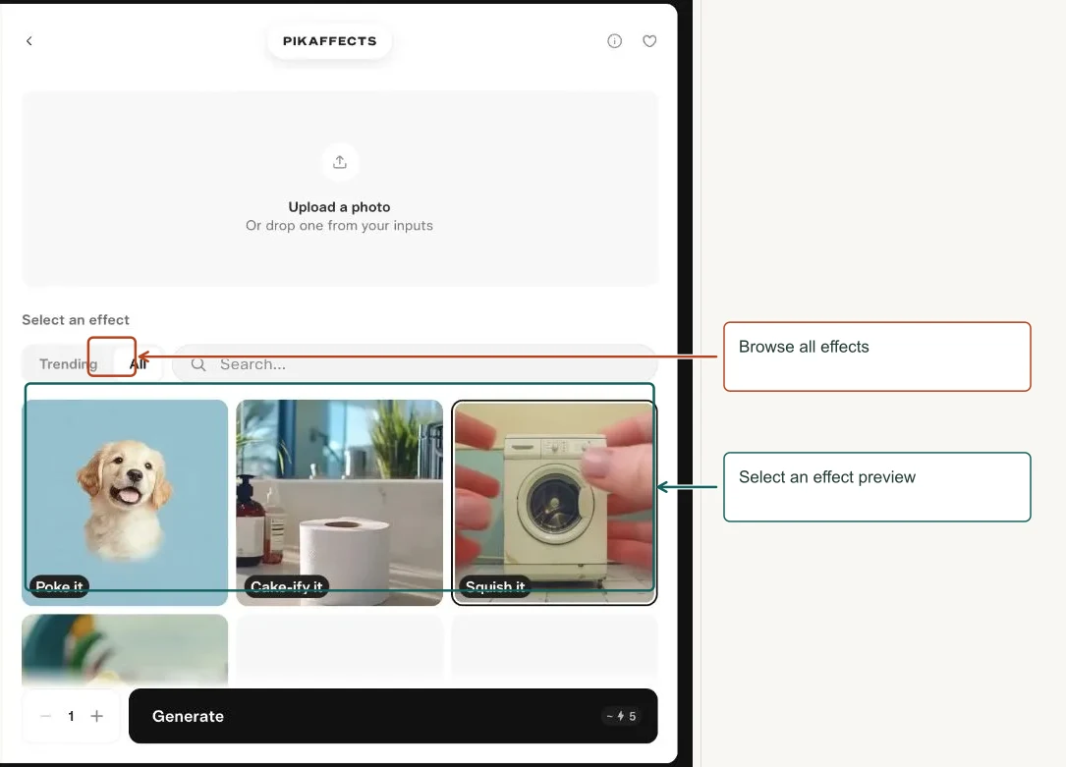
Task: Increase count with the plus icon
Action: (x=97, y=716)
